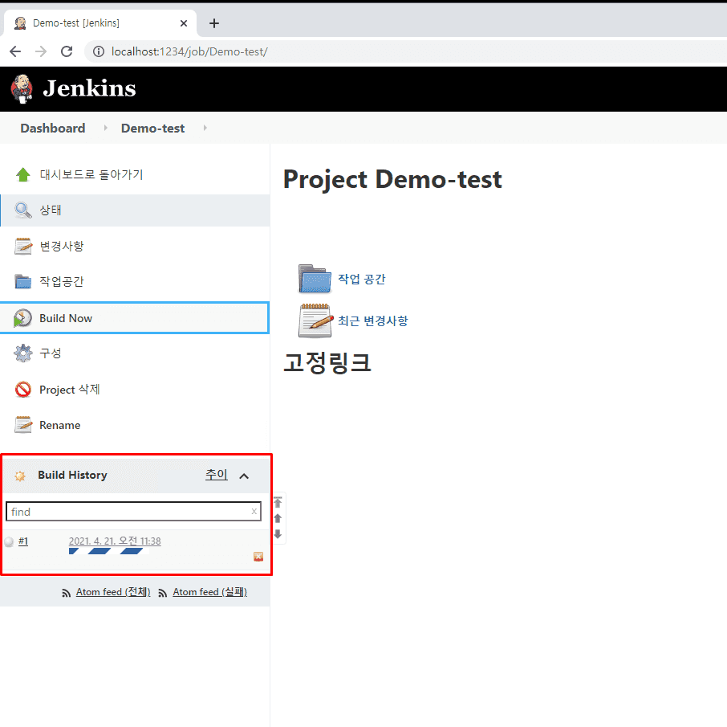Open the Atom feed (전체) link
Viewport: 727px width, 727px height.
coord(113,592)
